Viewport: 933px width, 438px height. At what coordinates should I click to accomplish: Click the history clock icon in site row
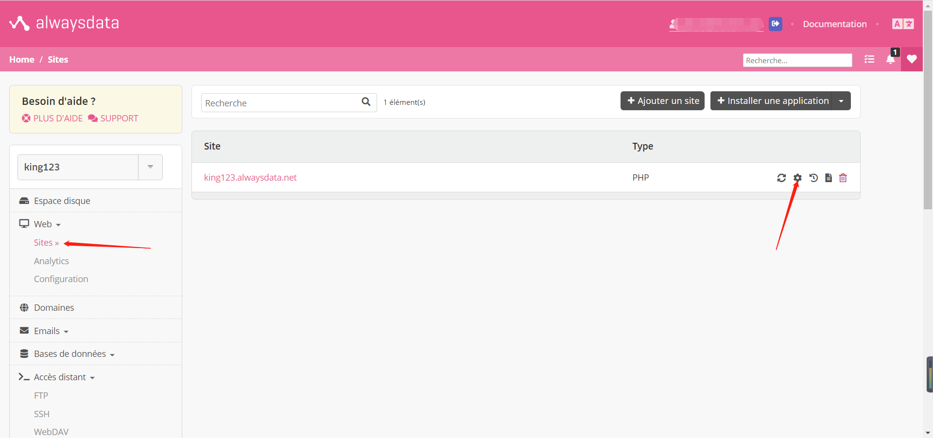813,178
